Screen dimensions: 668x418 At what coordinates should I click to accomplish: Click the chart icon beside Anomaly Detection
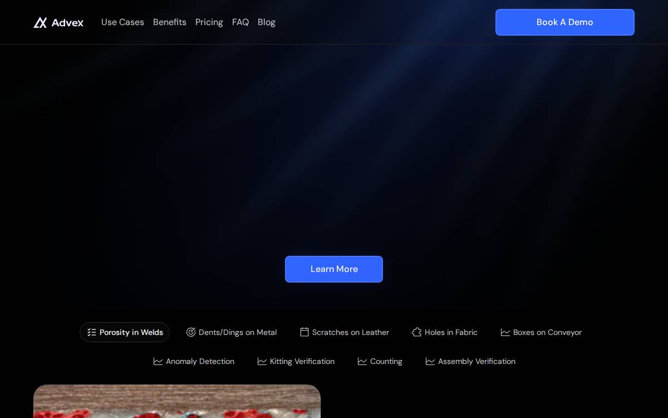158,361
